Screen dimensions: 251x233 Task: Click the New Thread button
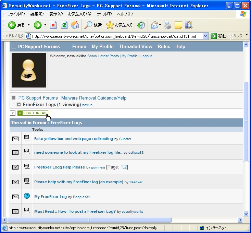(33, 113)
